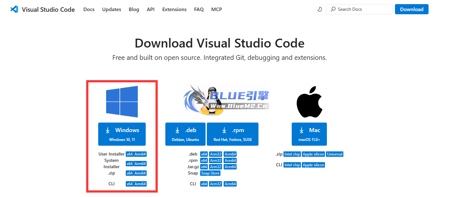Choose Arm64 for Windows User Installer
This screenshot has width=452, height=197.
(140, 154)
